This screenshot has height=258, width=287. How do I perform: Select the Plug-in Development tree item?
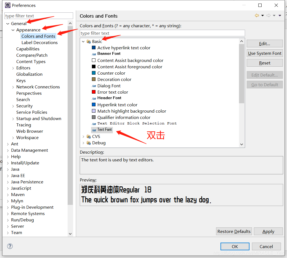[32, 207]
